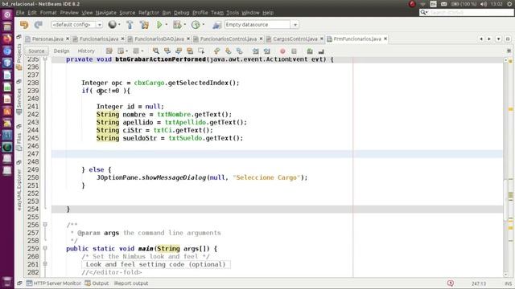Click the Comment icon in editor toolbar

click(x=310, y=51)
